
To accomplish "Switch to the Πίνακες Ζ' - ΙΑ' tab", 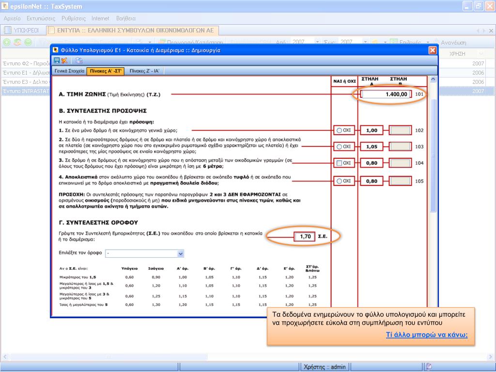I will point(144,71).
